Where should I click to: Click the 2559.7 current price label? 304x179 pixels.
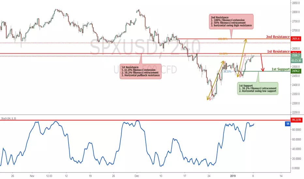pos(296,56)
